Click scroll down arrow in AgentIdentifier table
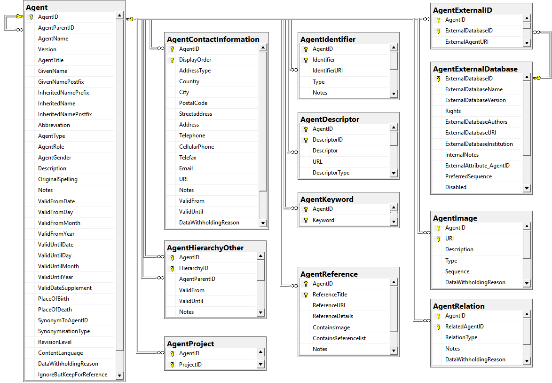The image size is (552, 383). (x=394, y=94)
